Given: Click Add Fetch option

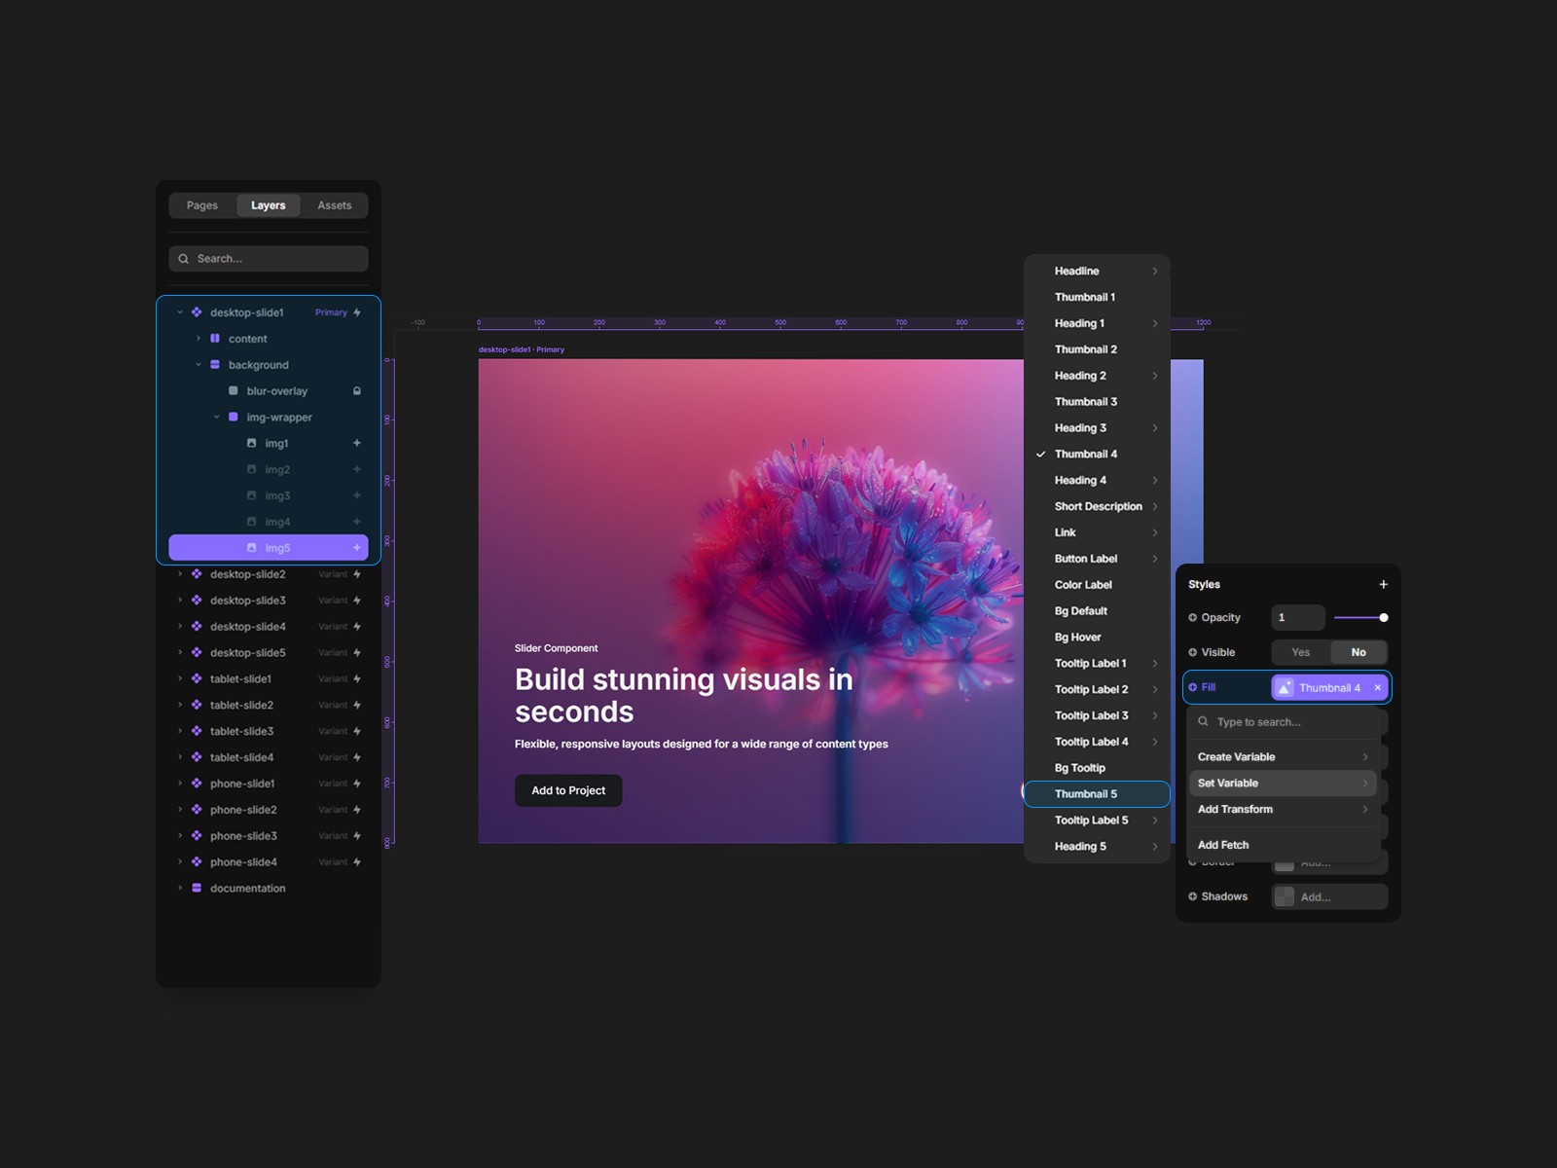Looking at the screenshot, I should [1283, 845].
